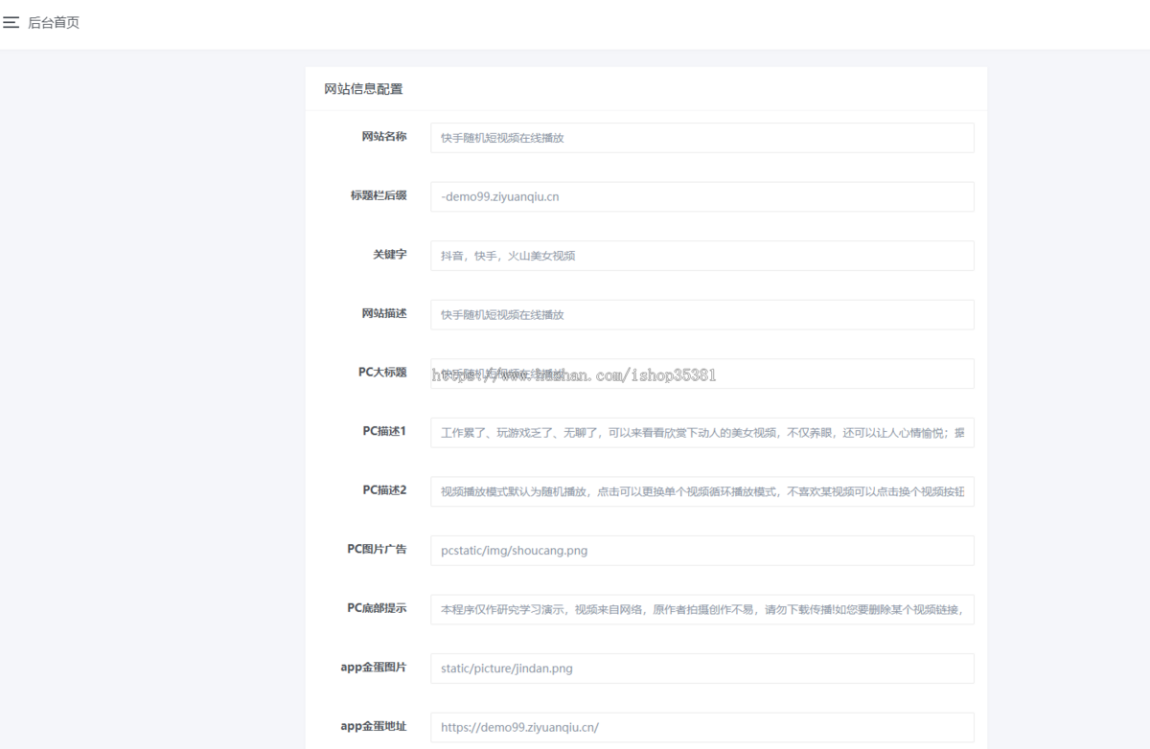Click the PC大标题 label
This screenshot has width=1150, height=749.
382,373
